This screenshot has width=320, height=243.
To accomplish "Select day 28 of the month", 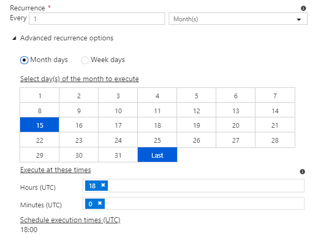I will [275, 140].
